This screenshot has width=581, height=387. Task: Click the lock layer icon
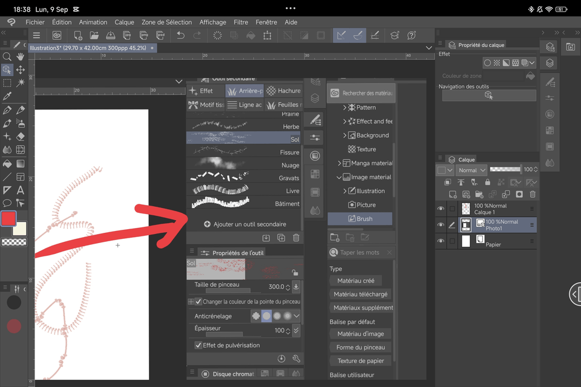click(x=488, y=182)
